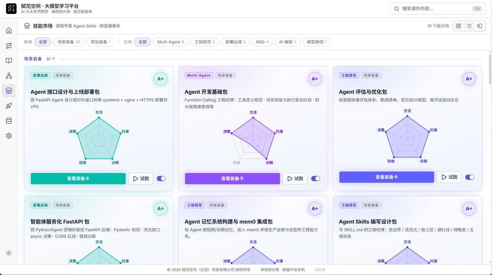Screen dimensions: 492x275
Task: Filter direction by Multi-Agent 9
Action: 171,42
